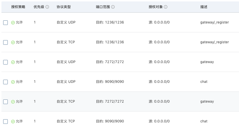The width and height of the screenshot is (239, 129).
Task: Check the box for TCP 7272/7272 rule
Action: click(5, 102)
